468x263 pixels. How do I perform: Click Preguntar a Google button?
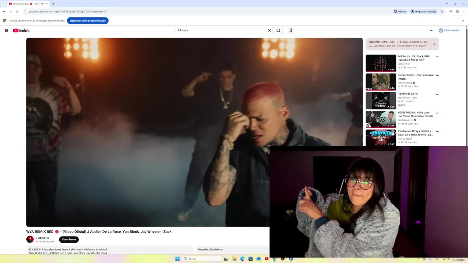(423, 11)
